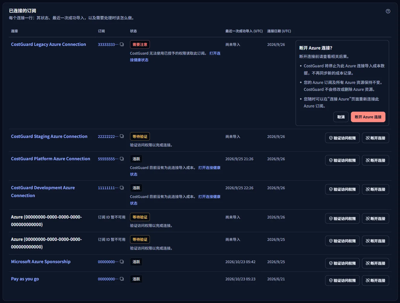
Task: Open CostGuard Platform Azure Connection link
Action: [x=50, y=159]
